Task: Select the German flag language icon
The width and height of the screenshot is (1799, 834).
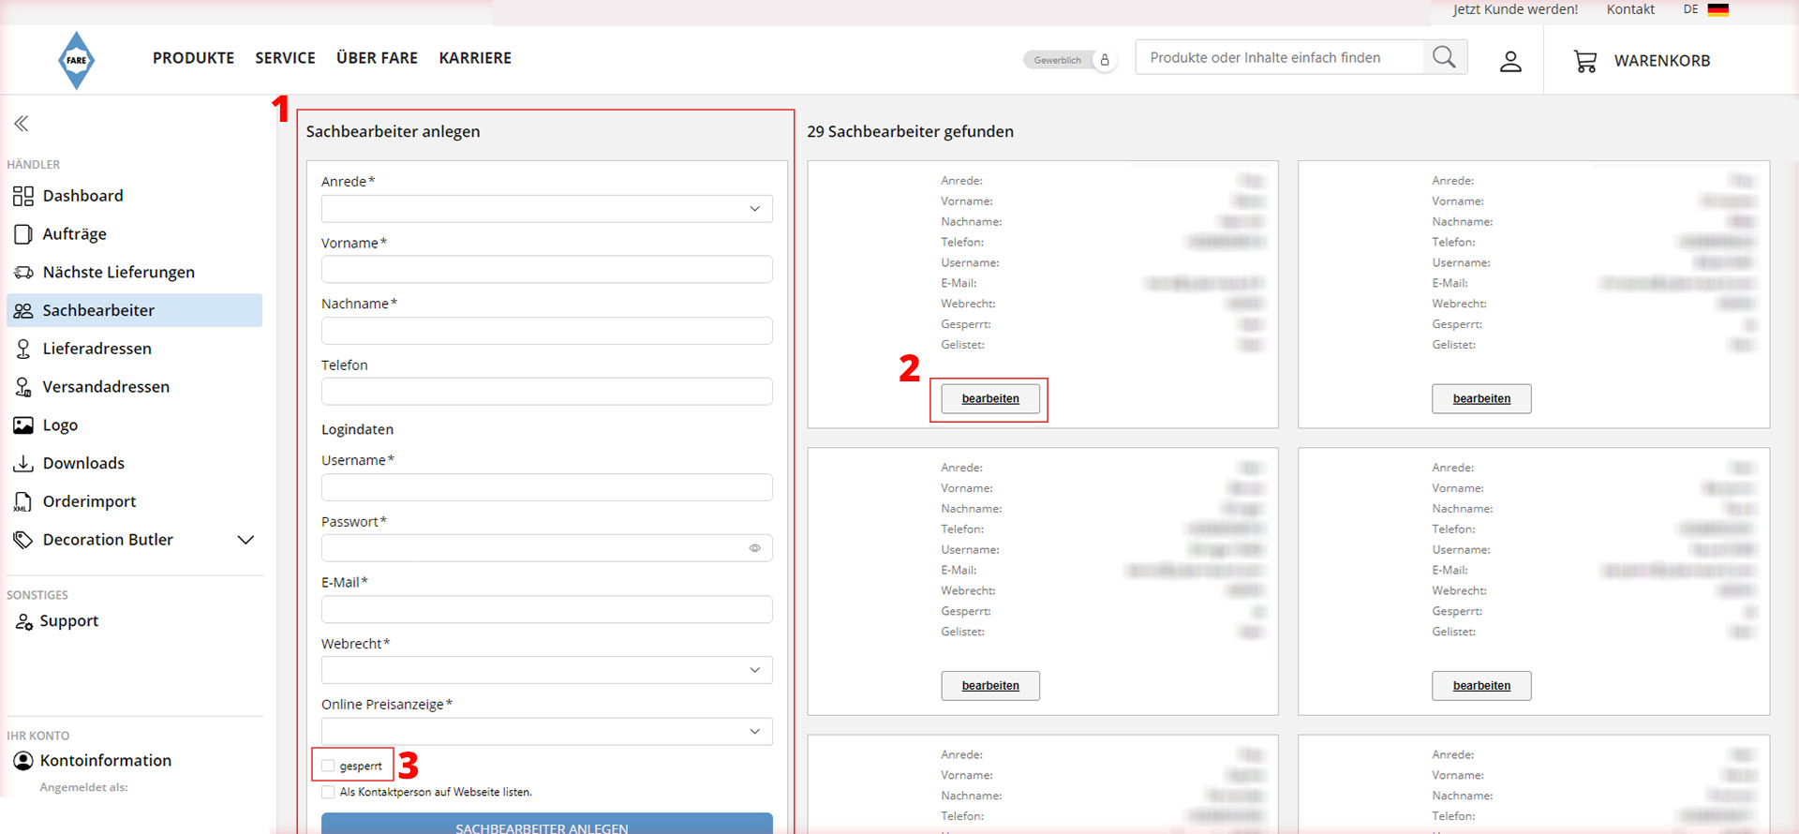Action: pyautogui.click(x=1717, y=9)
